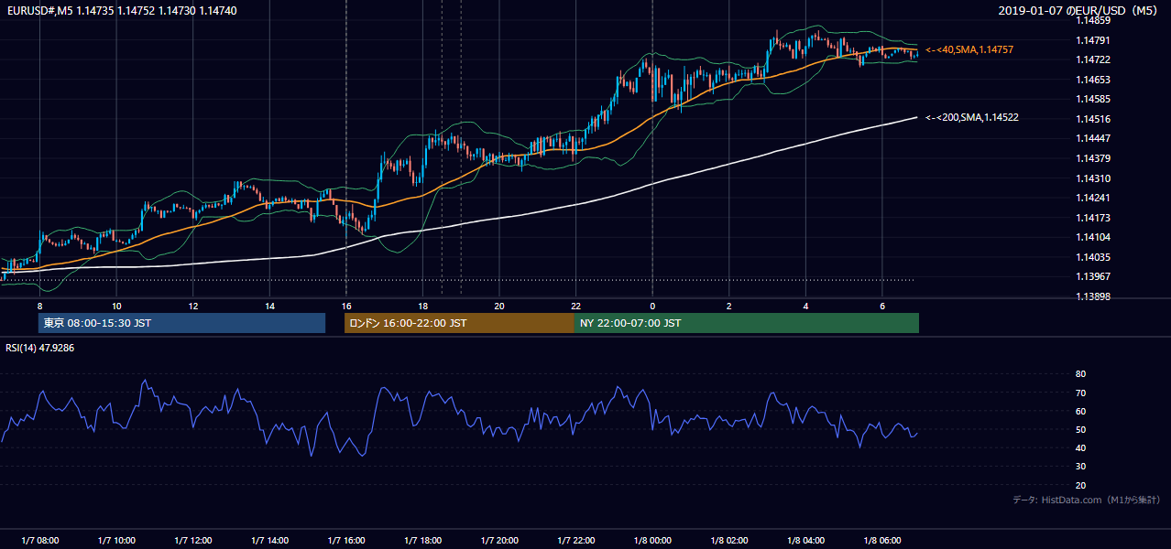Screen dimensions: 1171x549
Task: Click RSI axis level 60
Action: click(x=1081, y=411)
